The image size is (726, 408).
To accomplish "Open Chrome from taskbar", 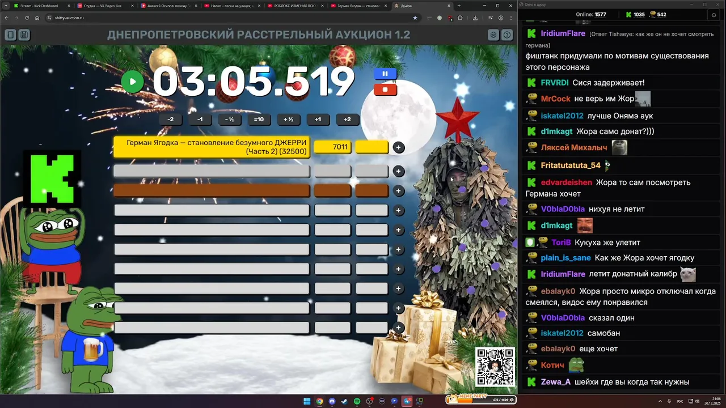I will pyautogui.click(x=319, y=401).
